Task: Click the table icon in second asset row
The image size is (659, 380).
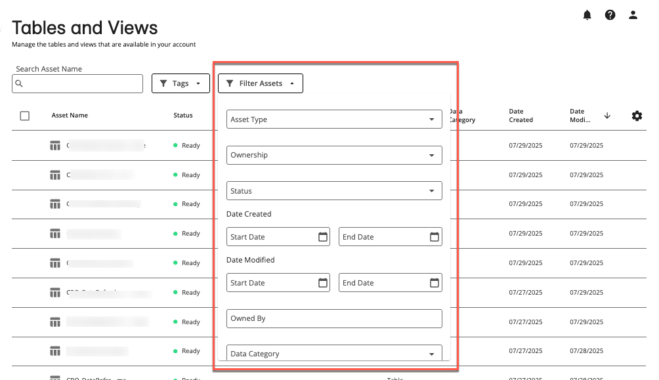Action: tap(55, 175)
